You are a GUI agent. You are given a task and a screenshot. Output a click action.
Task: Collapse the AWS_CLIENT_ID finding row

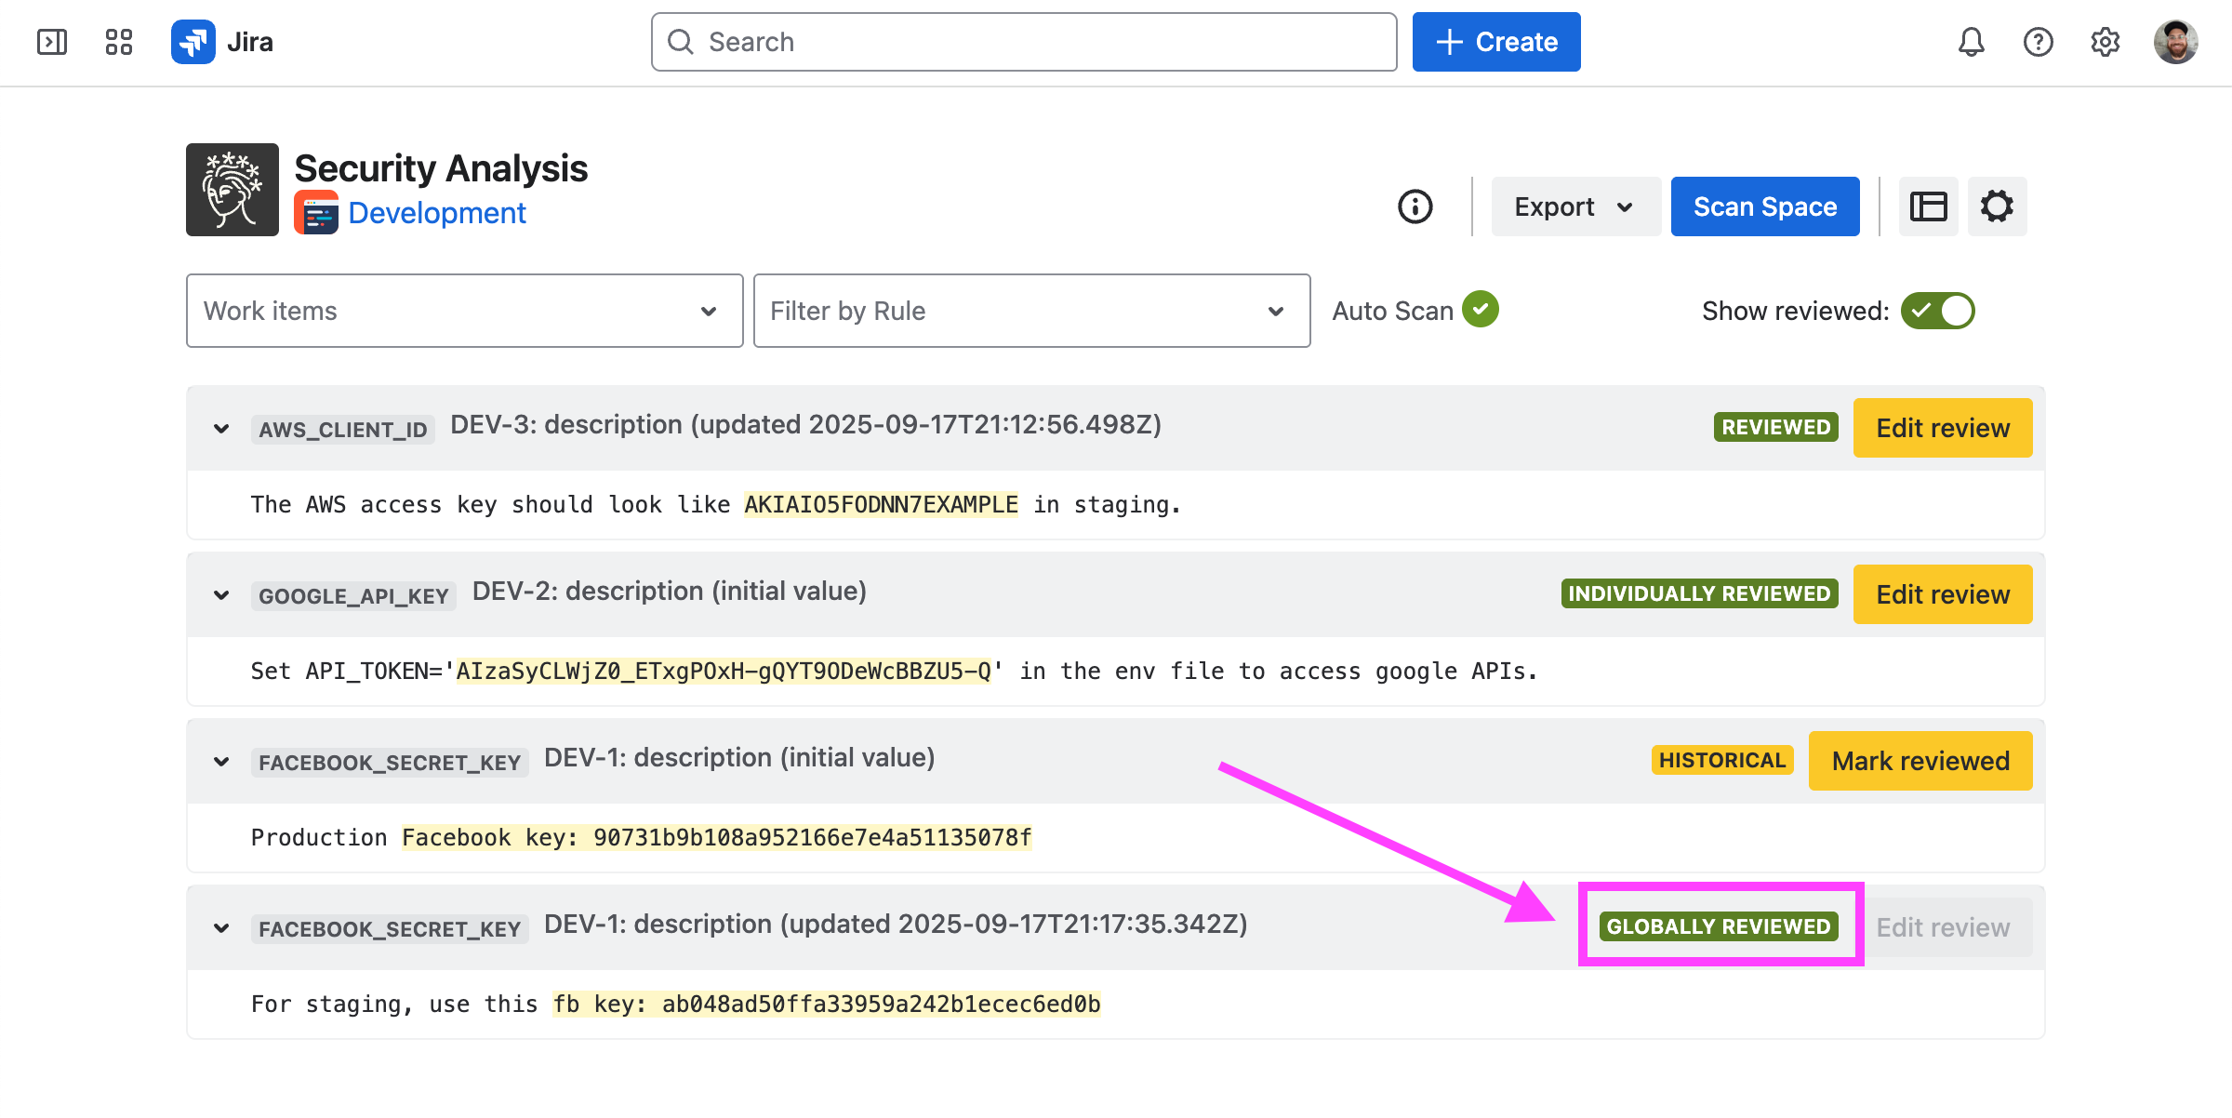pyautogui.click(x=221, y=429)
